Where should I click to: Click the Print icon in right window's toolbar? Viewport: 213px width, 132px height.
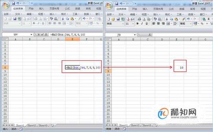pyautogui.click(x=139, y=19)
